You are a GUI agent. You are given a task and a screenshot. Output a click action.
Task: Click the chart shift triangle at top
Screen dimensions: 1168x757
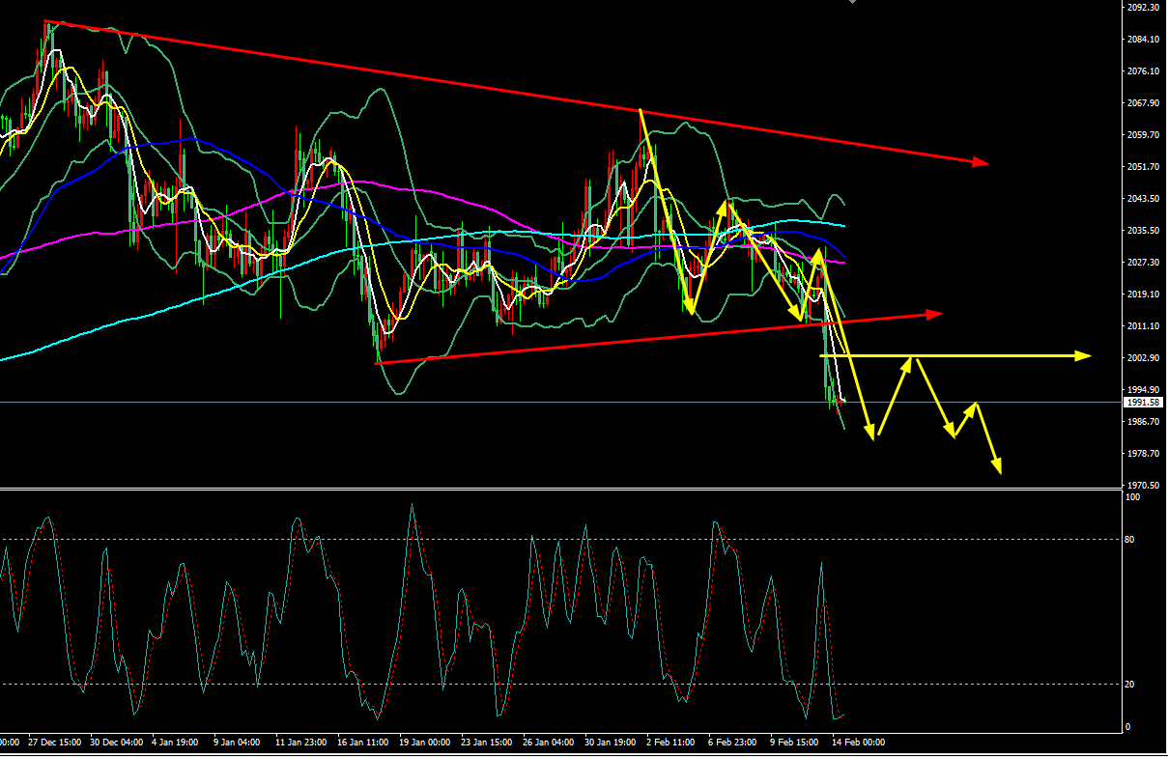(852, 3)
